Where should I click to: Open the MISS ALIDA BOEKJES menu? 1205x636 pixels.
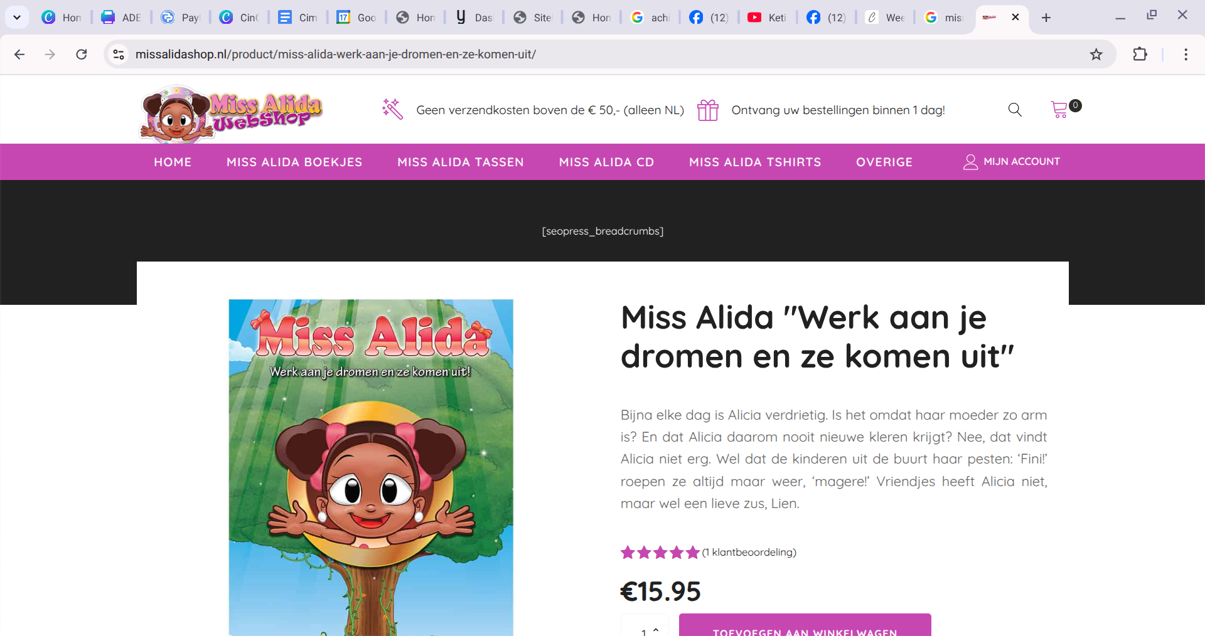[294, 162]
